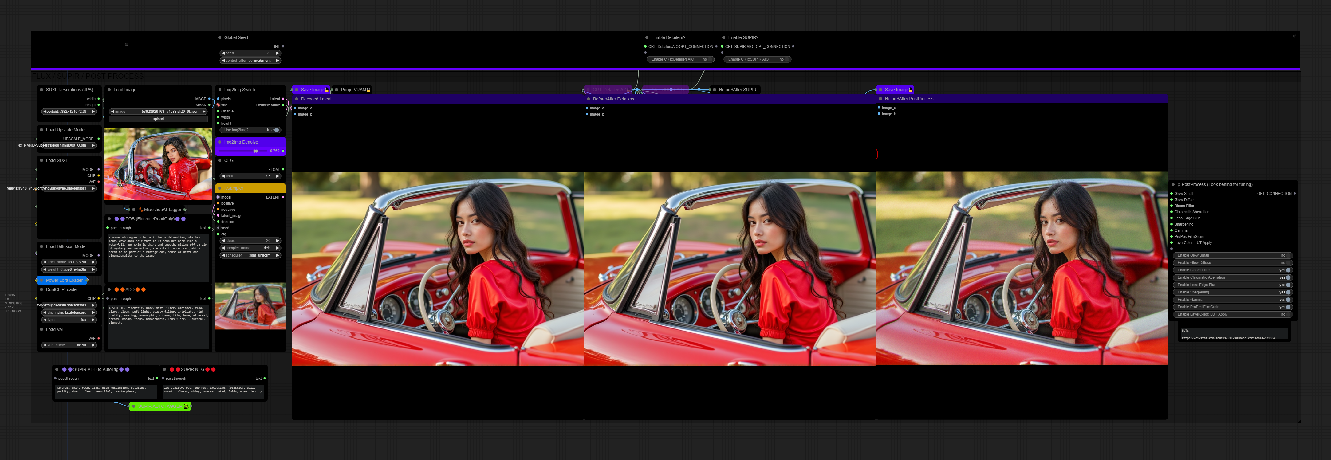The height and width of the screenshot is (460, 1331).
Task: Open the Load Image file name combo
Action: 158,112
